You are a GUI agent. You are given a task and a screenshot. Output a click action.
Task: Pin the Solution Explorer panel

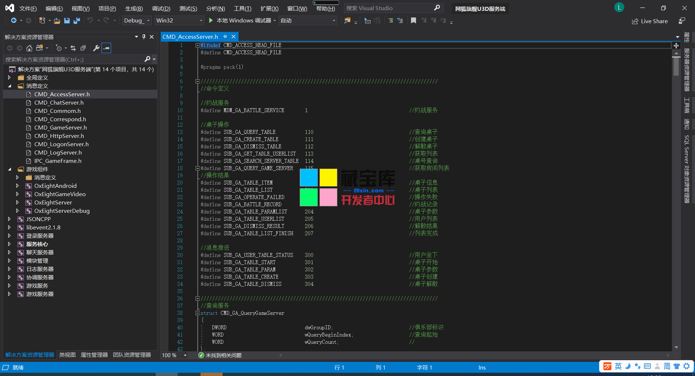(x=144, y=37)
